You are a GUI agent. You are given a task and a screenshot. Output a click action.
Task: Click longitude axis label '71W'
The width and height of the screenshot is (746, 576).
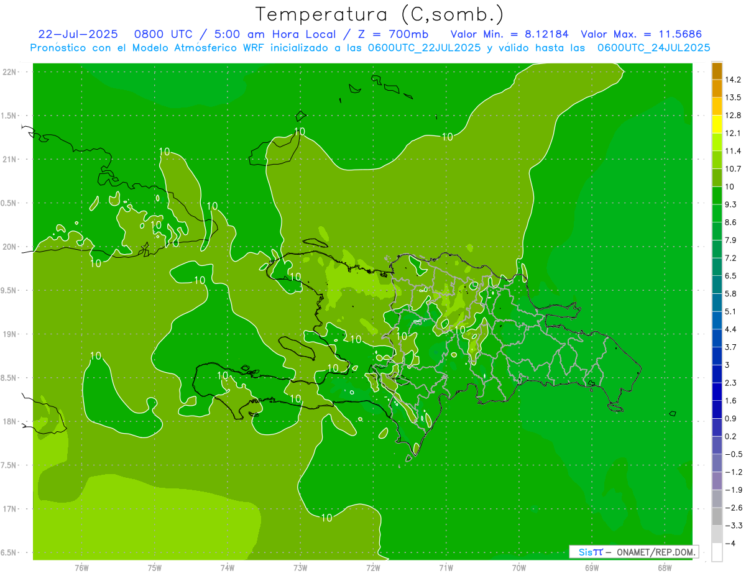pos(446,568)
